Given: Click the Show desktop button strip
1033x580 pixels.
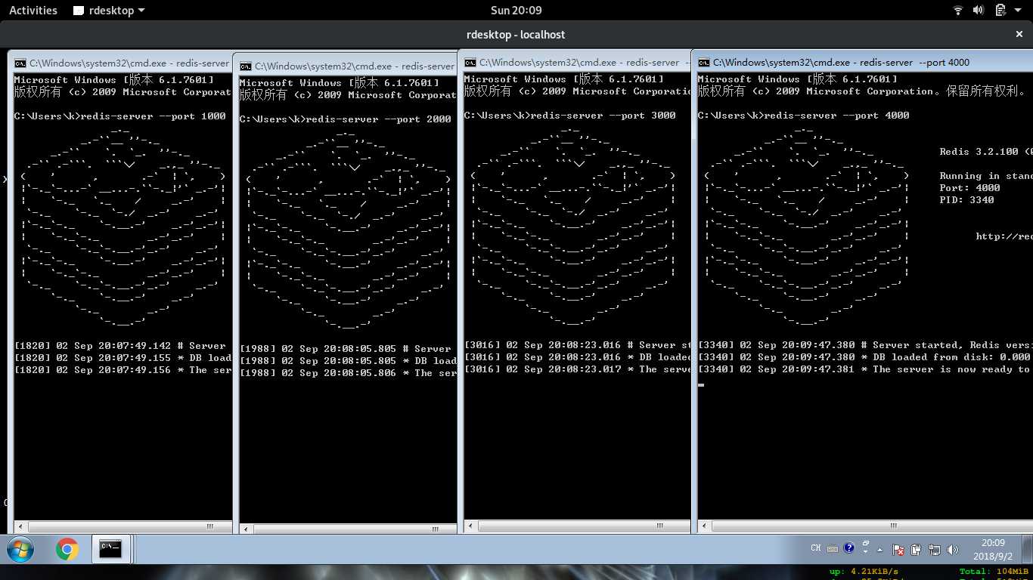Looking at the screenshot, I should [x=1028, y=549].
